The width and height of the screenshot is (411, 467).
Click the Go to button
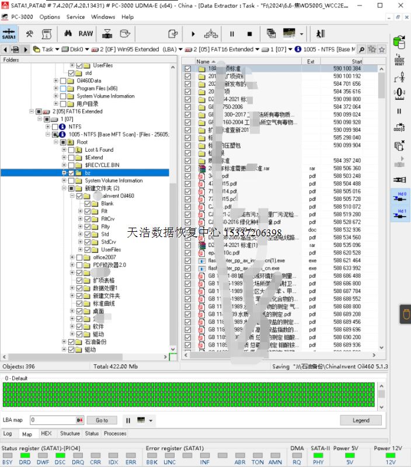click(102, 420)
